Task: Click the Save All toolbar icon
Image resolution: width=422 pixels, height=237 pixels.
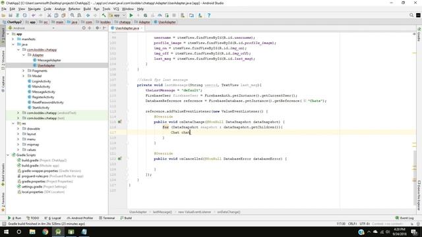Action: pyautogui.click(x=11, y=15)
